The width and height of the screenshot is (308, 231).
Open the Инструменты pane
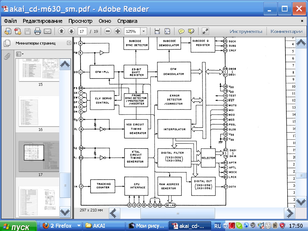coord(246,31)
